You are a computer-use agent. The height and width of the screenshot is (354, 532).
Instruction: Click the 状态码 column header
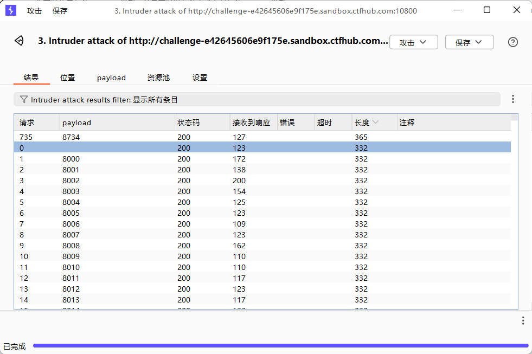(188, 123)
